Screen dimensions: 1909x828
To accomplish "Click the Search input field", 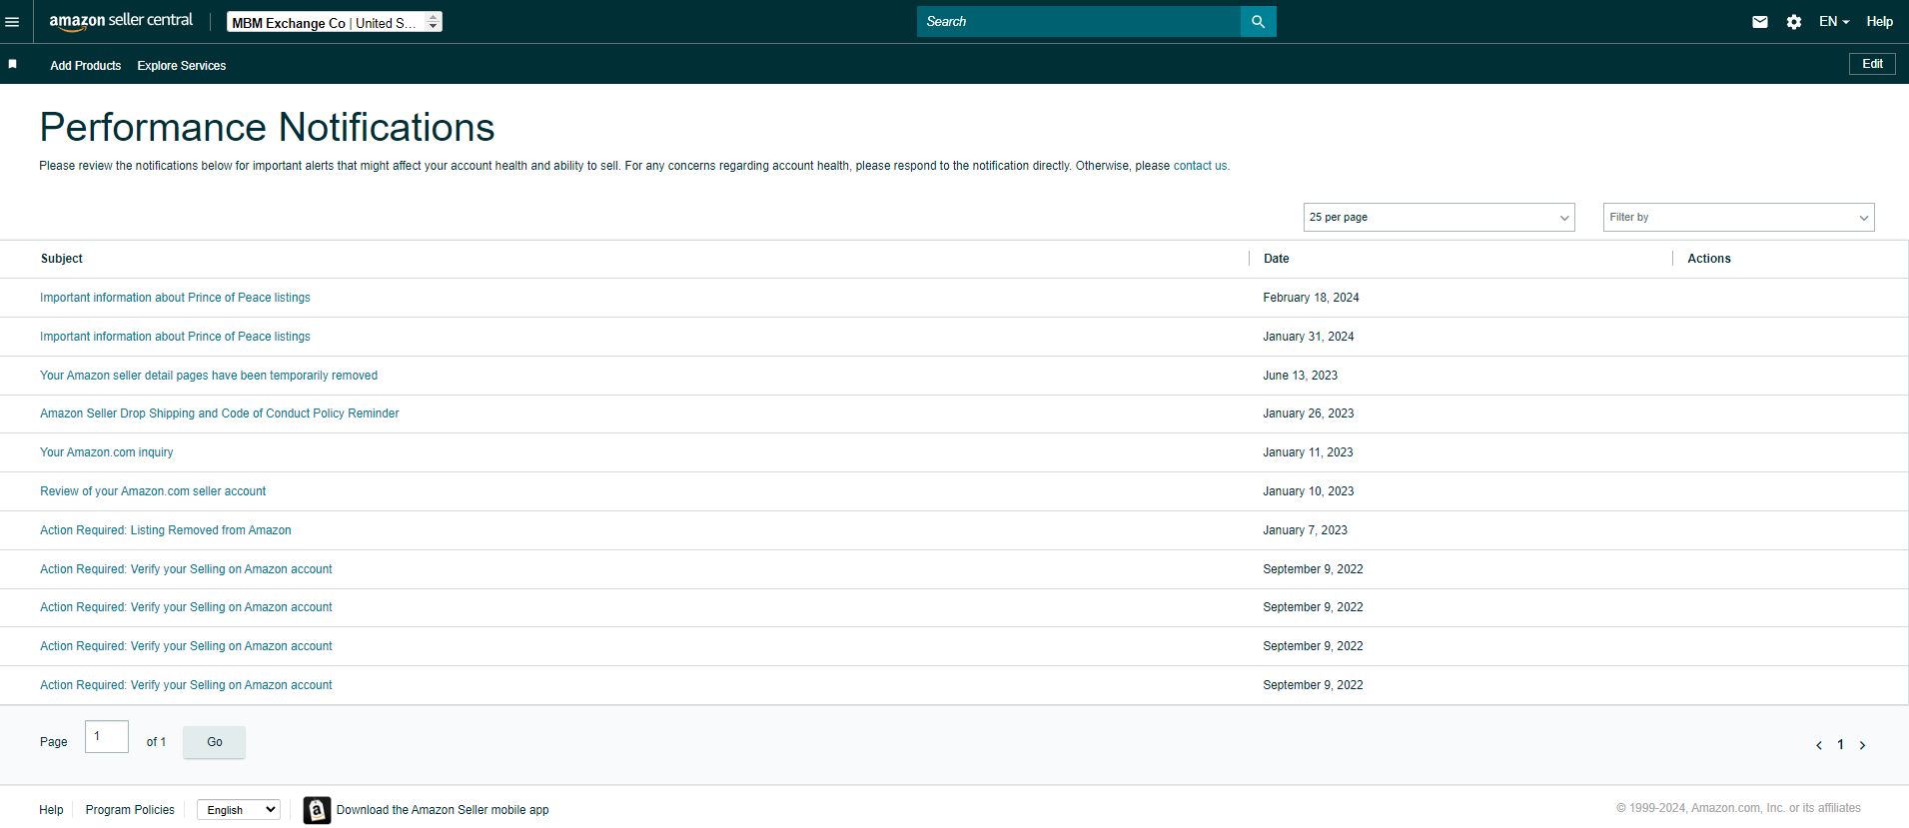I will tap(1079, 22).
